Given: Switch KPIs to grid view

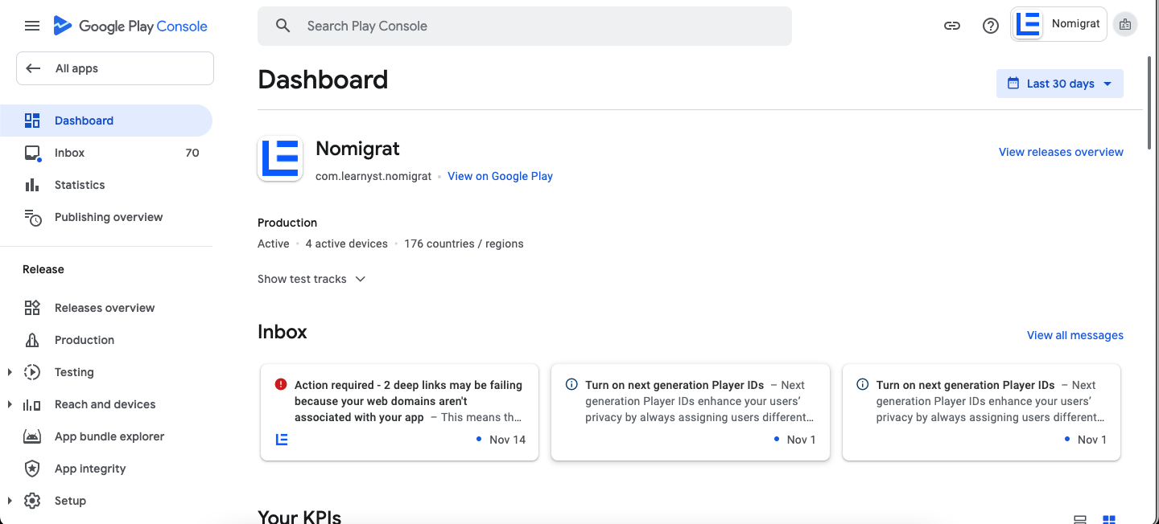Looking at the screenshot, I should point(1109,521).
